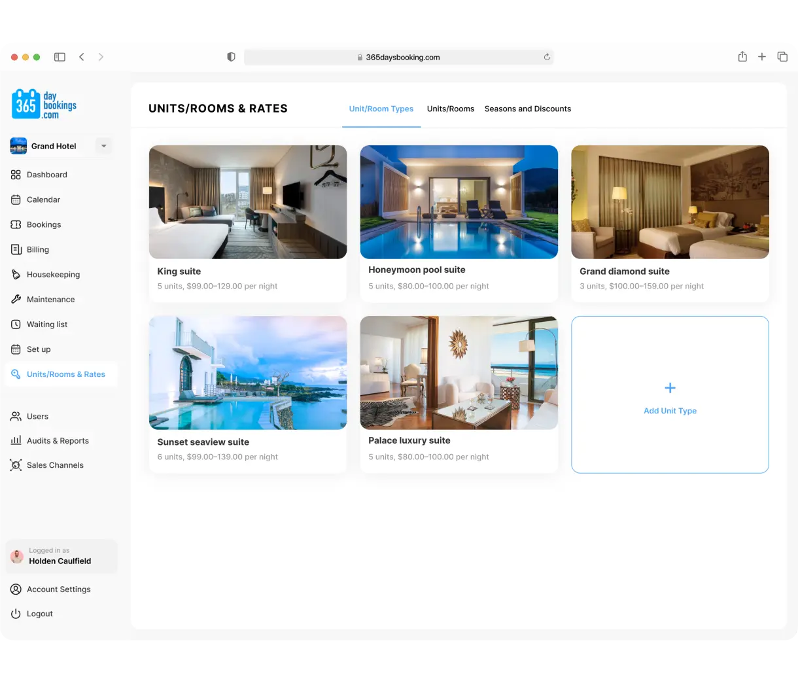Expand the Grand Hotel dropdown arrow

click(x=103, y=146)
